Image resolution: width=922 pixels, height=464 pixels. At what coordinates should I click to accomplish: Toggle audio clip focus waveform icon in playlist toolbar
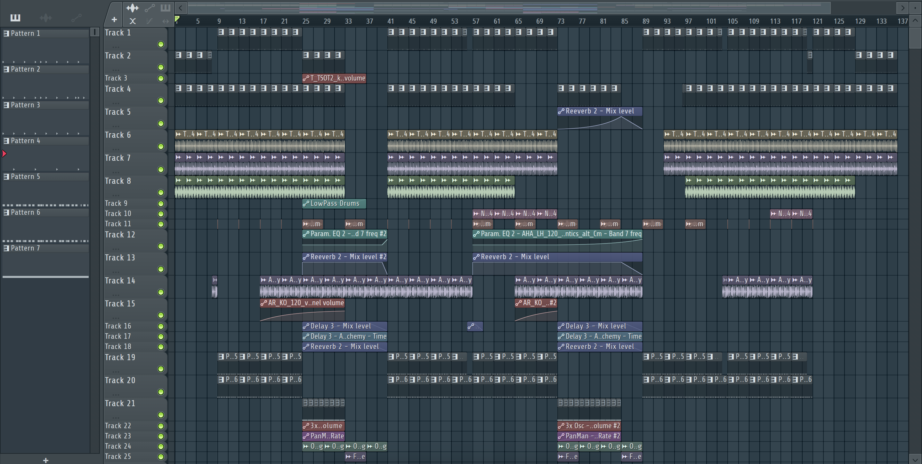(x=133, y=8)
